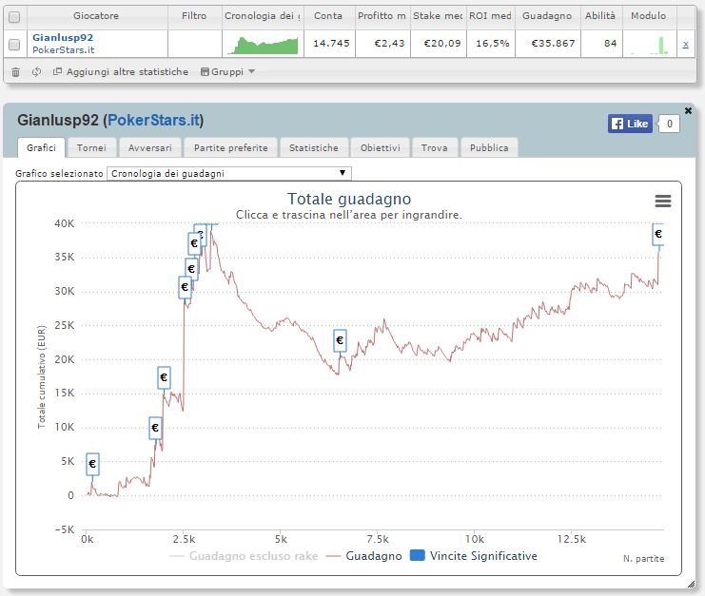Screen dimensions: 705x596
Task: Click the Filtro column header
Action: coord(194,16)
